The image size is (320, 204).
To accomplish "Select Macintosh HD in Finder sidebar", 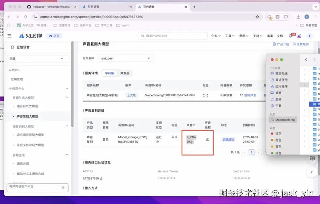I will (283, 120).
